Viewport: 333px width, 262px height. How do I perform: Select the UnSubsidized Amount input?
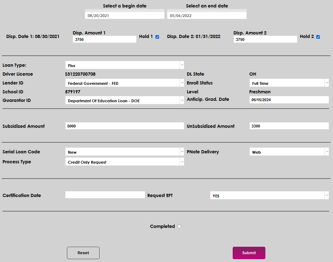(x=289, y=126)
